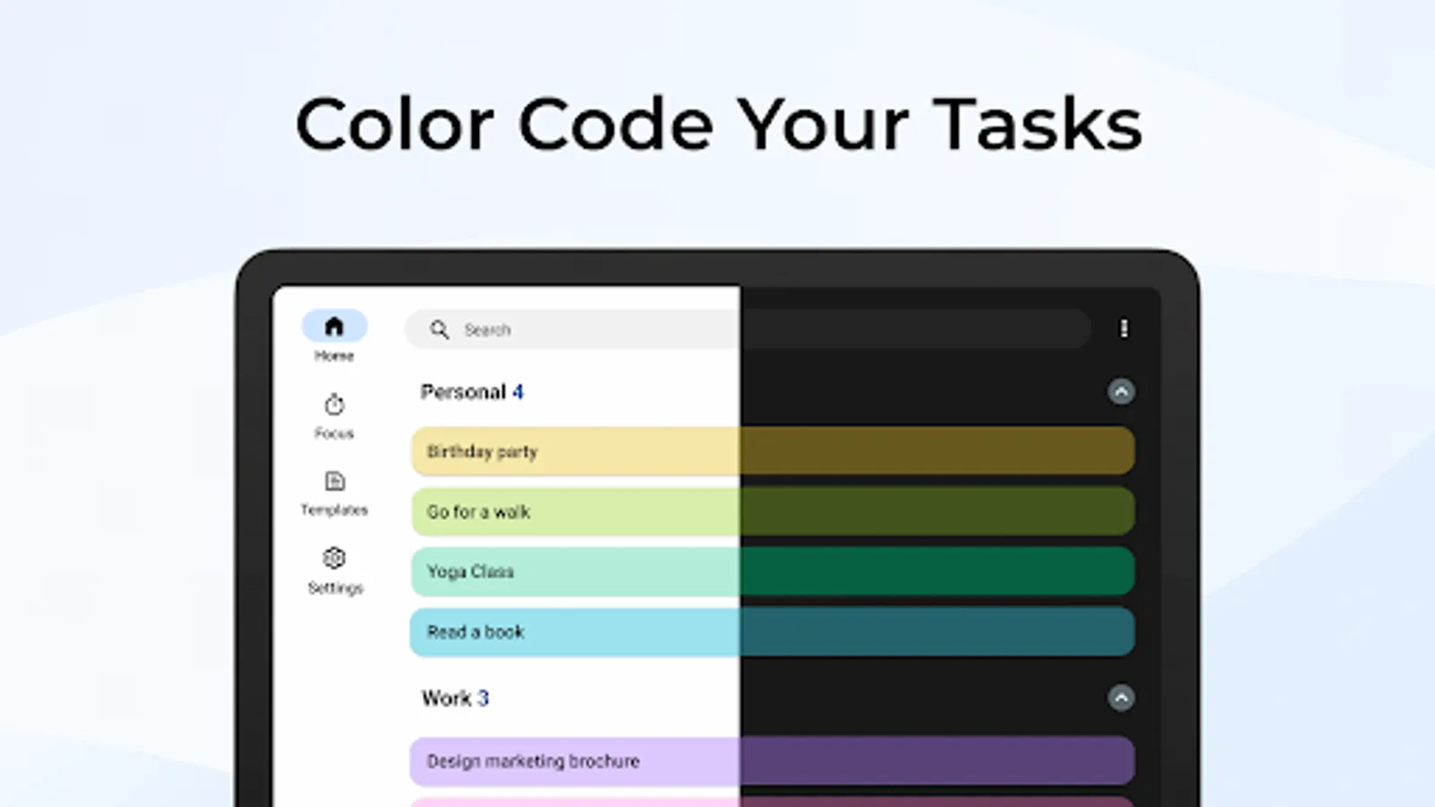Collapse the Work task group
The image size is (1435, 807).
1121,698
